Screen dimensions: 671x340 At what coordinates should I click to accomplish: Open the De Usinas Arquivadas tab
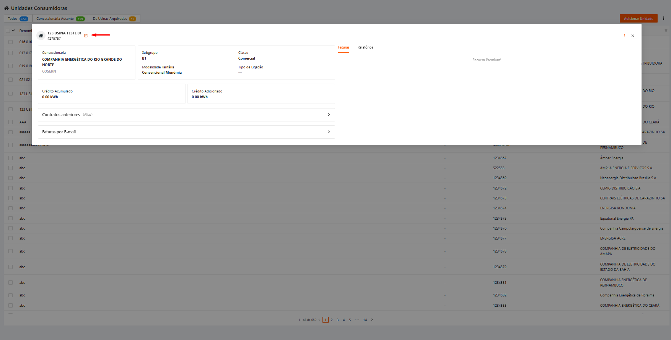[x=114, y=19]
